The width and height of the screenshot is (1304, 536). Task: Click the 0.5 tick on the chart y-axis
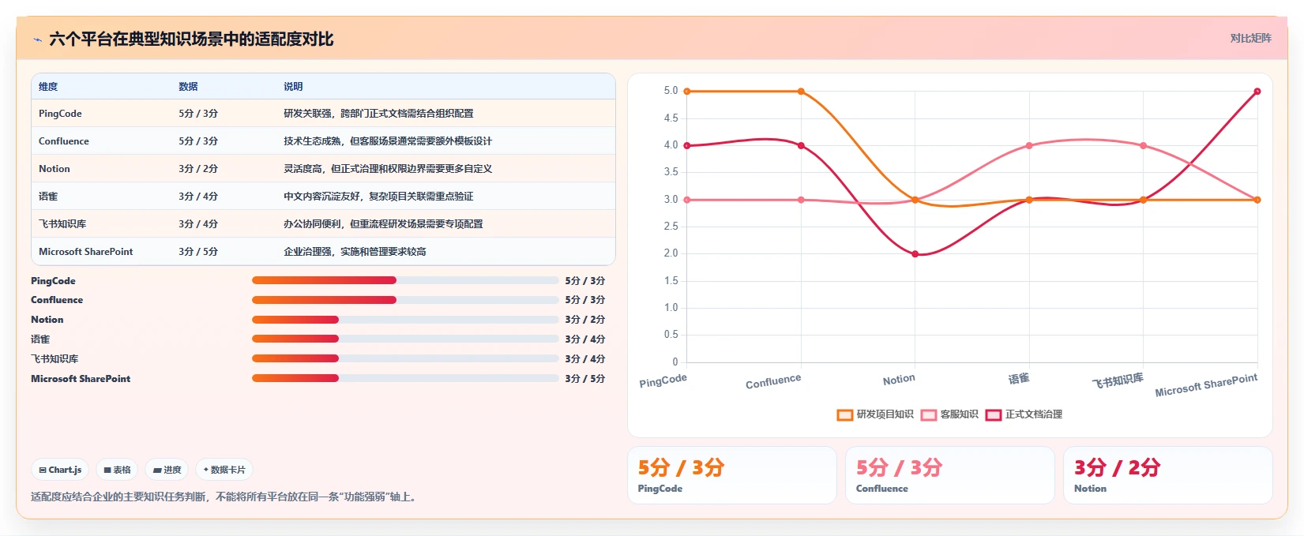671,335
